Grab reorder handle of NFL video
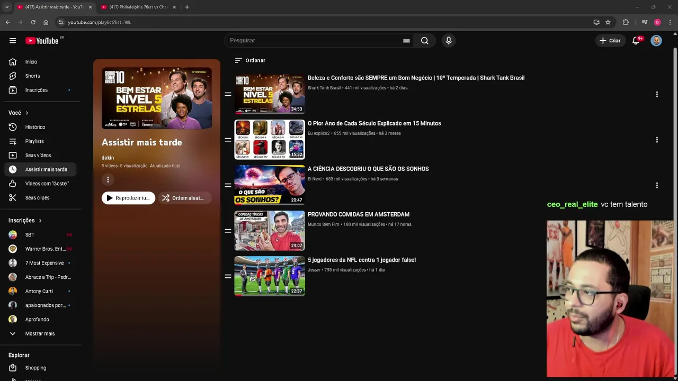Screen dimensions: 678x381 [x=228, y=276]
